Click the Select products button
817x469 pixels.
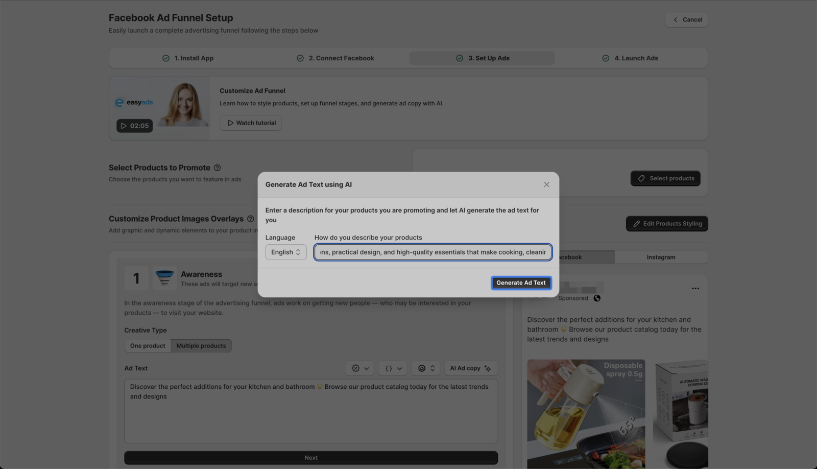coord(665,178)
